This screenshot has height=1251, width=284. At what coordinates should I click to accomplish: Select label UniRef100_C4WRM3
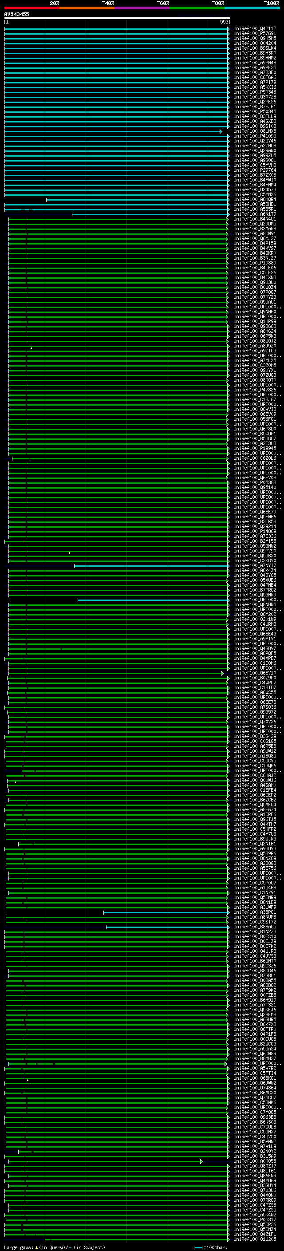pos(255,624)
